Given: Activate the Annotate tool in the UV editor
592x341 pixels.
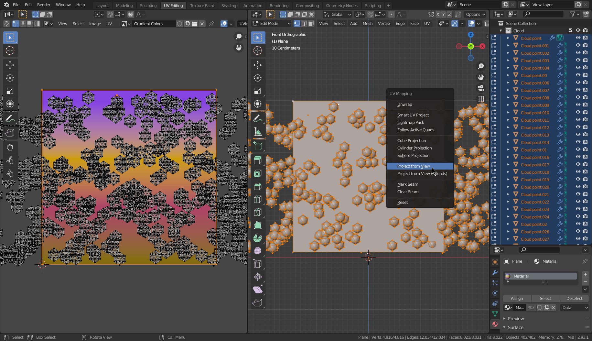Looking at the screenshot, I should (10, 118).
